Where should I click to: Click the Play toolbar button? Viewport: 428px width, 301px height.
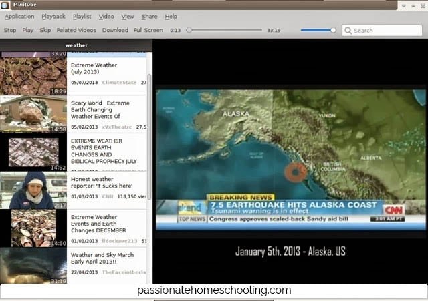[x=28, y=30]
